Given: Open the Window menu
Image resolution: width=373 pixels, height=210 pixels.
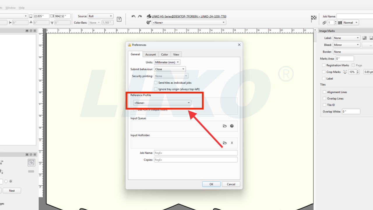Looking at the screenshot, I should (10, 8).
